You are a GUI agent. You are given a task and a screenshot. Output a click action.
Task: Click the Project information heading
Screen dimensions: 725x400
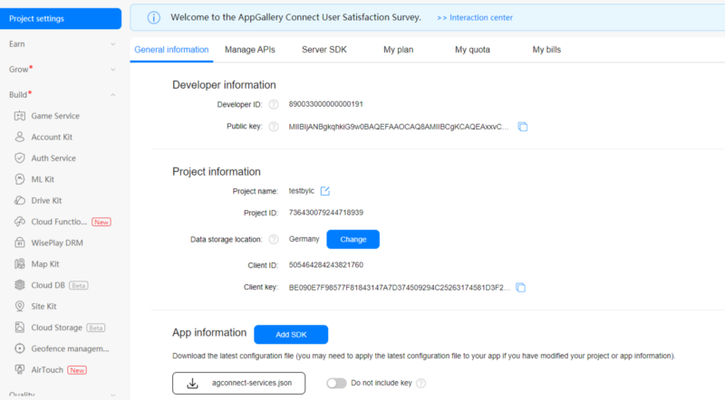tap(217, 172)
